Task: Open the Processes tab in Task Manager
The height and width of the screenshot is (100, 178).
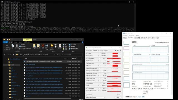Action: (x=125, y=38)
